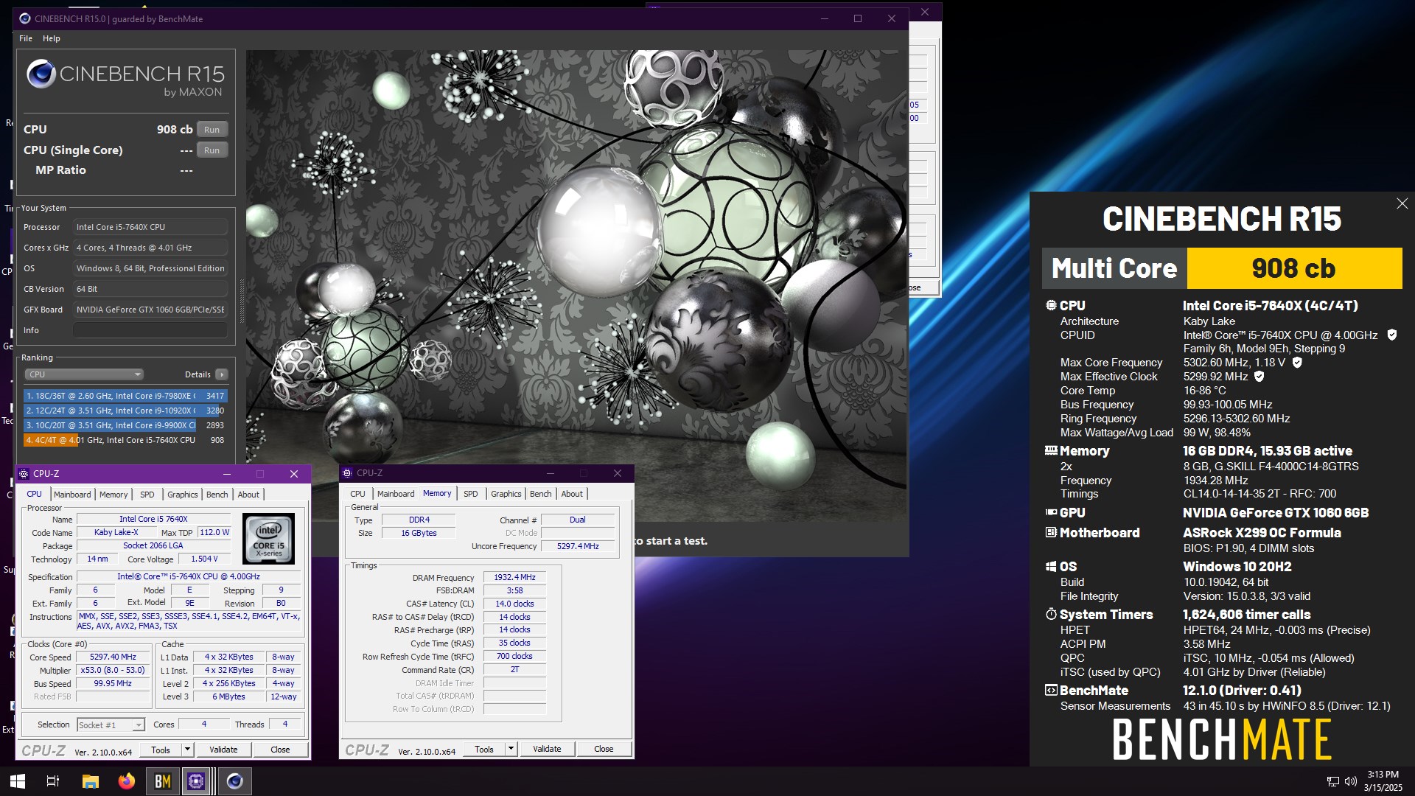1415x796 pixels.
Task: Click Tools button in left CPU-Z
Action: (x=161, y=750)
